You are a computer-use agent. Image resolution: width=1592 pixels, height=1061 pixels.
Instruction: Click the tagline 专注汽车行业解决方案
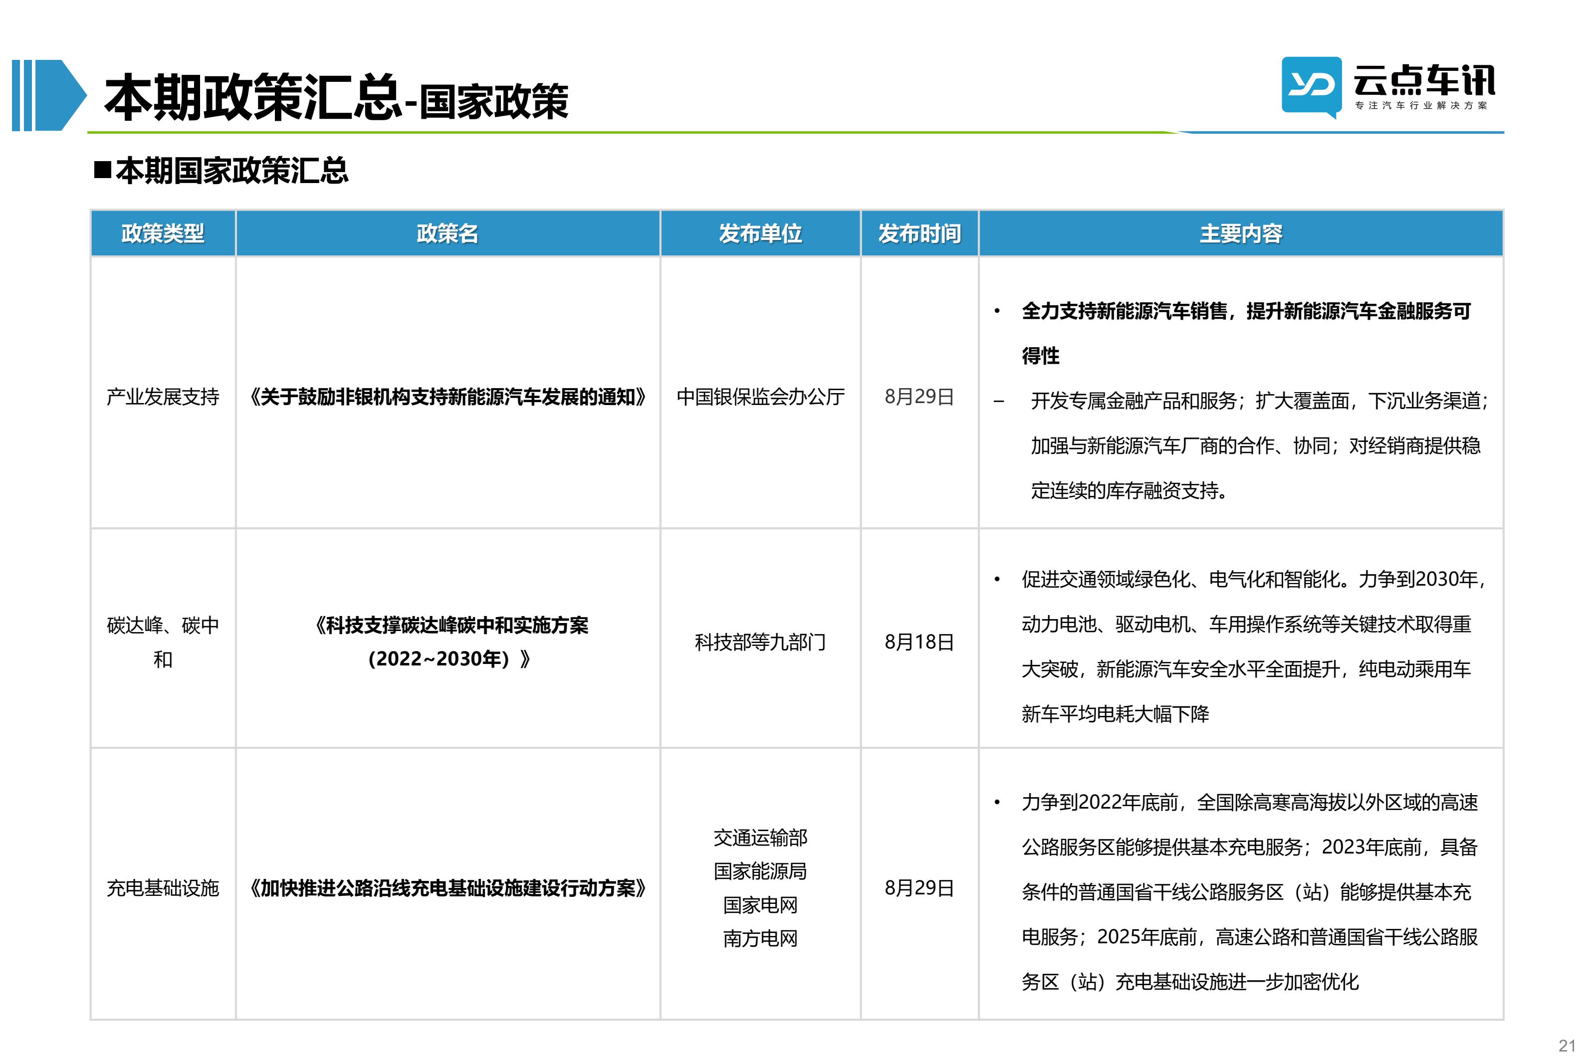pos(1421,106)
